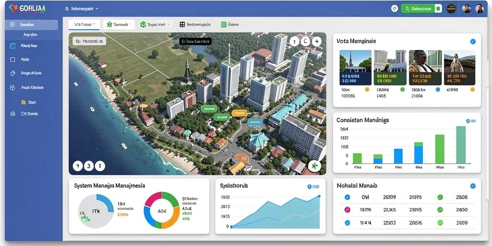Click the 'C' round control on the map
Viewport: 492px width, 246px height.
click(x=305, y=41)
